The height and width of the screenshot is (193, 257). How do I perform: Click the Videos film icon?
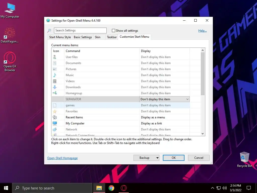55,81
